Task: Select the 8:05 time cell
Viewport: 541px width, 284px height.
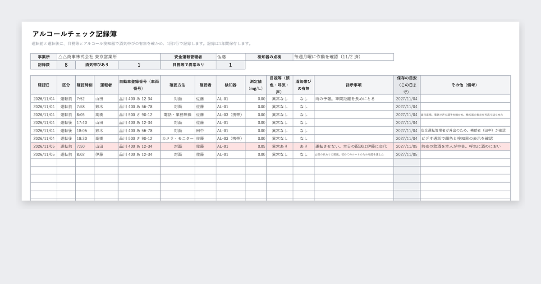Action: click(85, 115)
